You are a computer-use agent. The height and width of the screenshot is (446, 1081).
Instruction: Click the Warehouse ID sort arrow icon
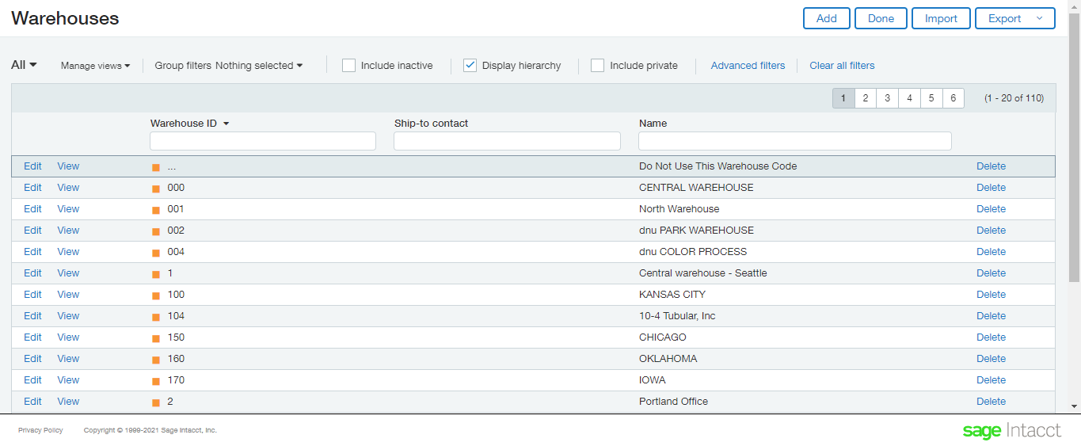(x=226, y=124)
